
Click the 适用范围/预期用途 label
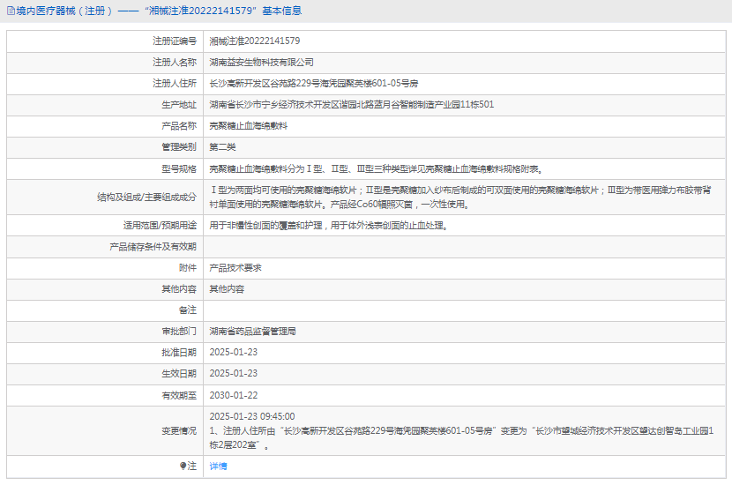[x=161, y=226]
